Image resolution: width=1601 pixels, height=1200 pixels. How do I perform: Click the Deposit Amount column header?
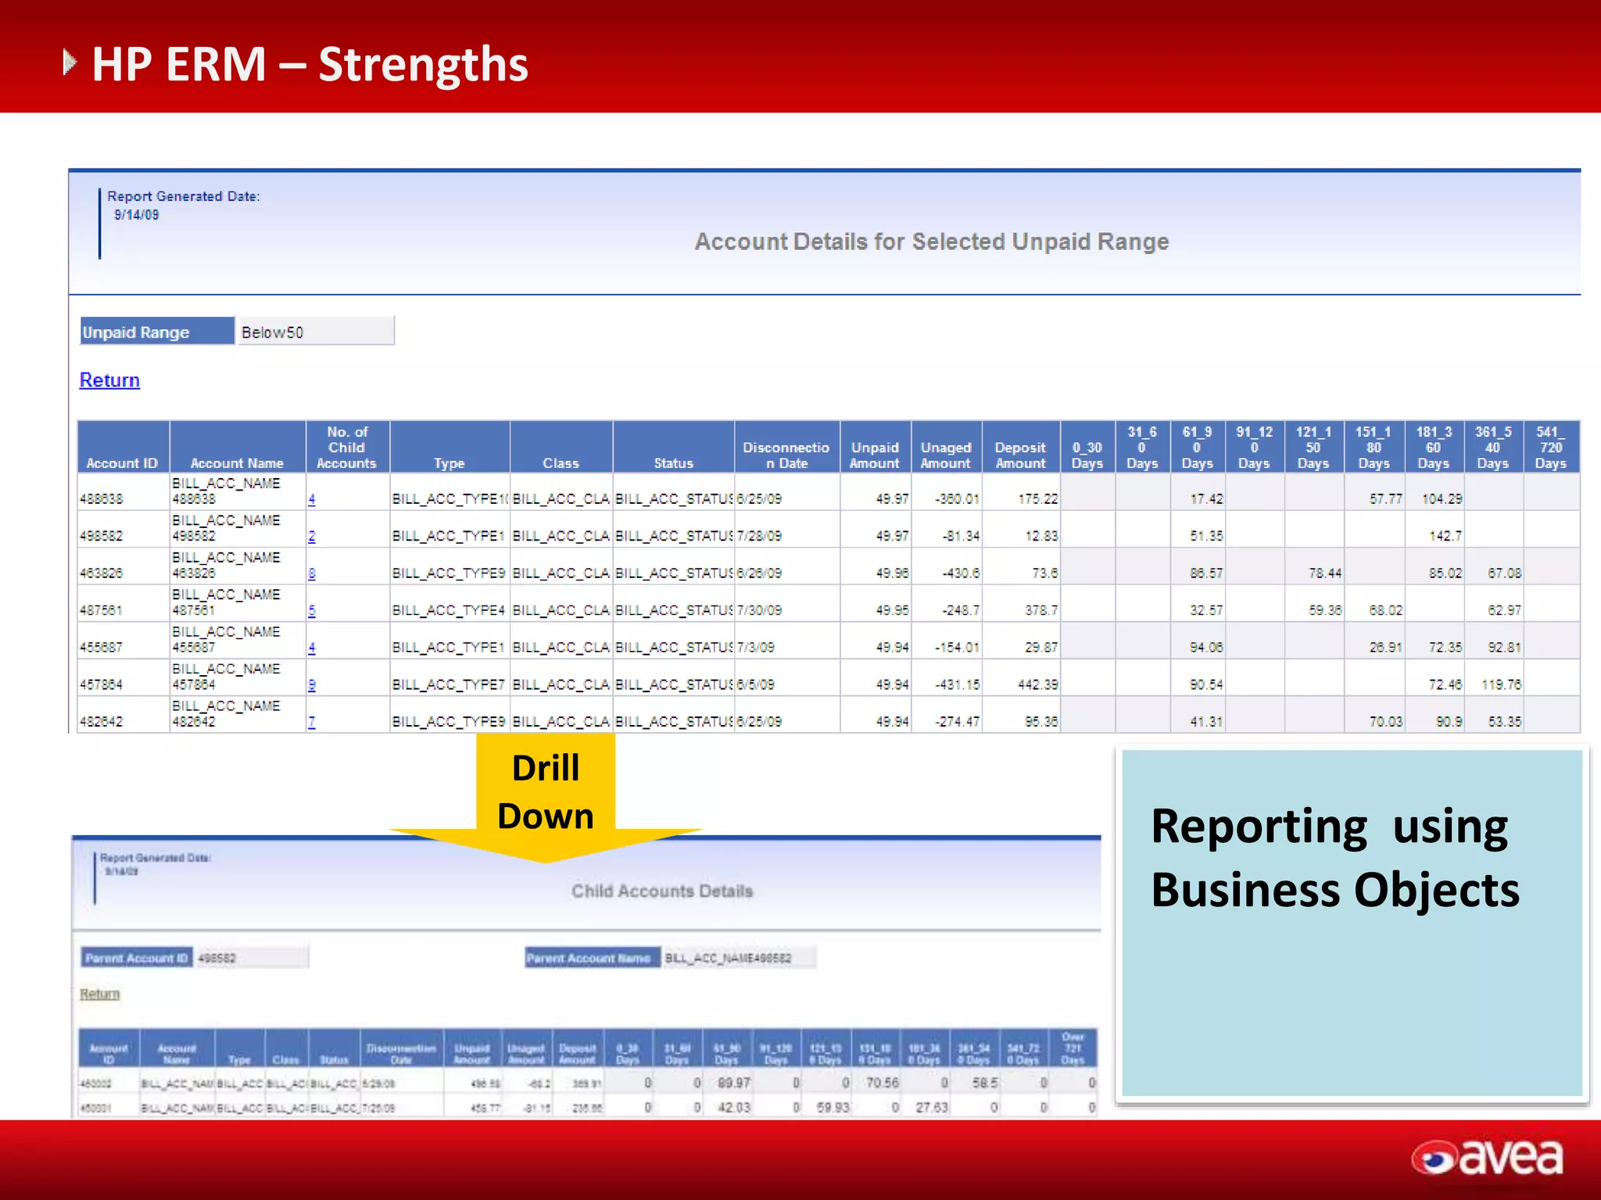(x=1020, y=447)
